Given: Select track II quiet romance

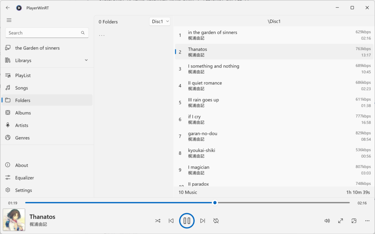Looking at the screenshot, I should pyautogui.click(x=274, y=86).
